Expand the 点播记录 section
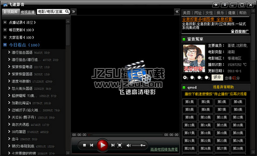 click(5, 22)
